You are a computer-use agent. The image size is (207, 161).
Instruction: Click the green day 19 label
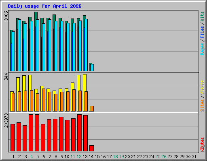pyautogui.click(x=121, y=157)
